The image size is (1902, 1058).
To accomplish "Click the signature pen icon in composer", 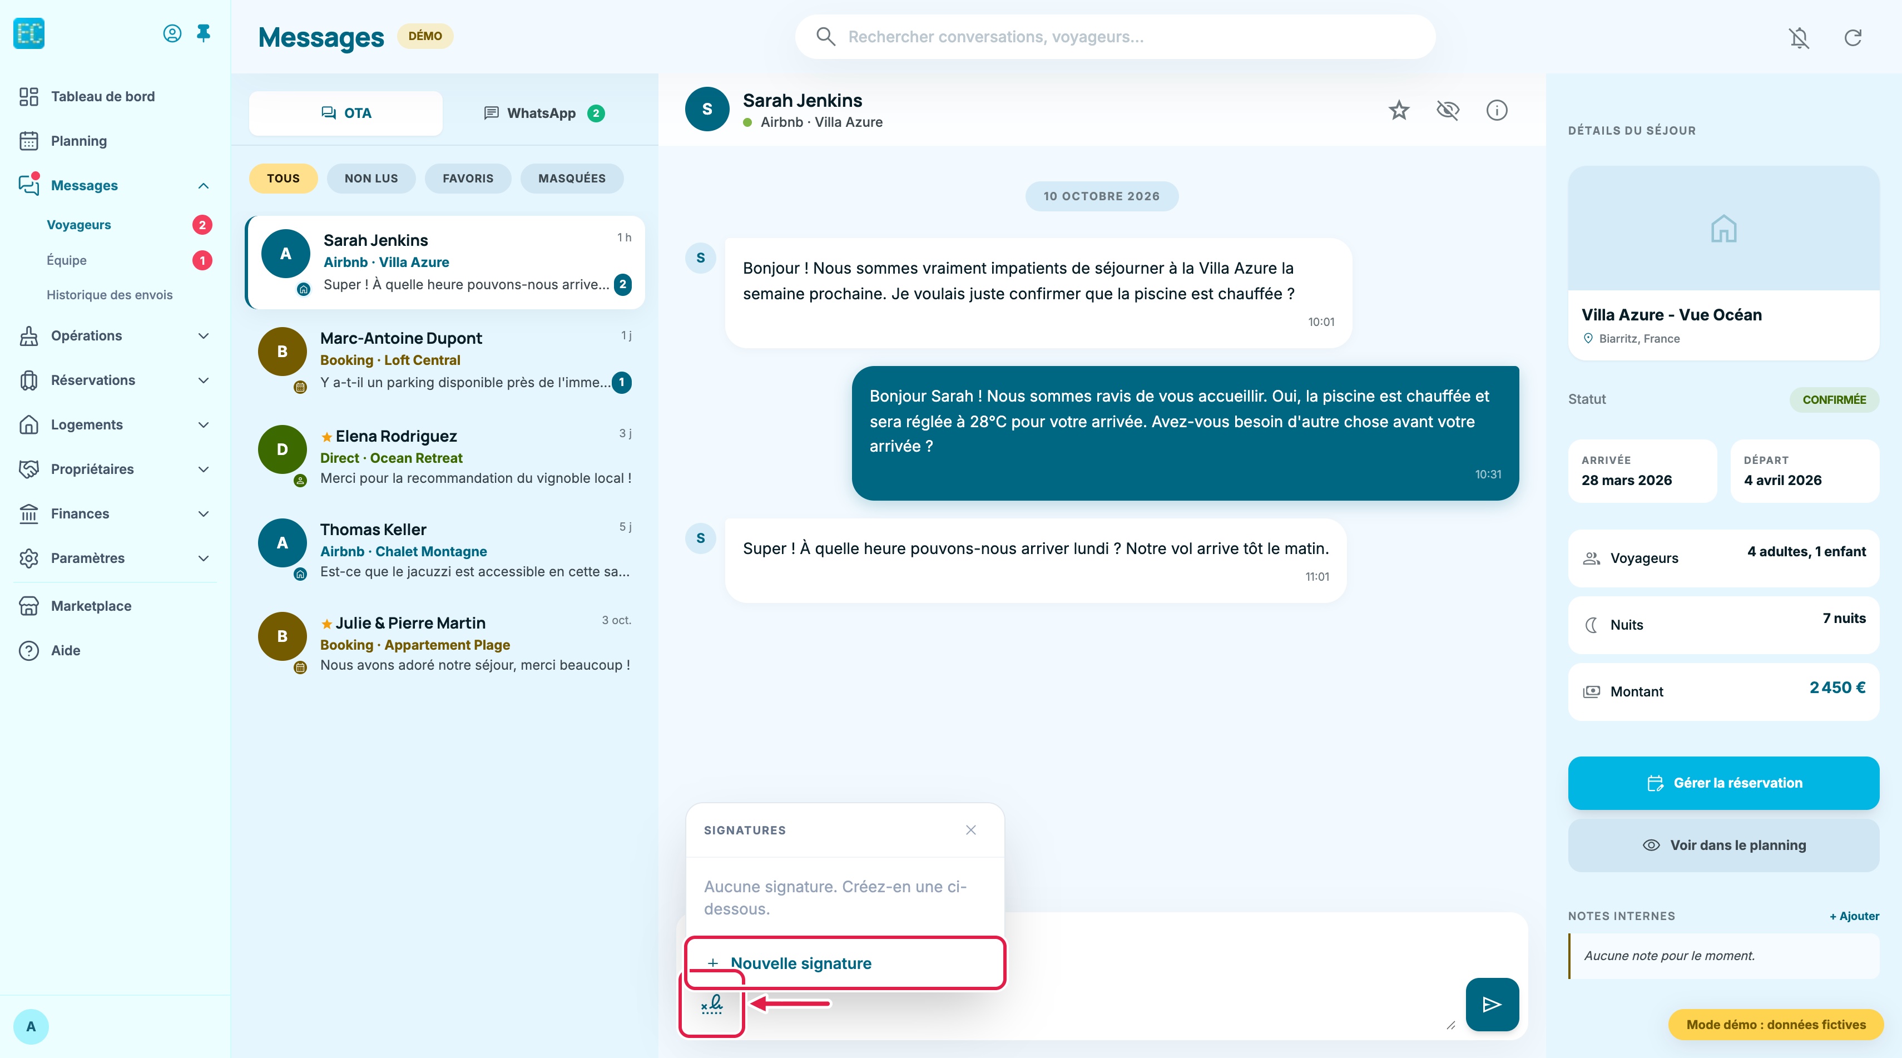I will [712, 1004].
